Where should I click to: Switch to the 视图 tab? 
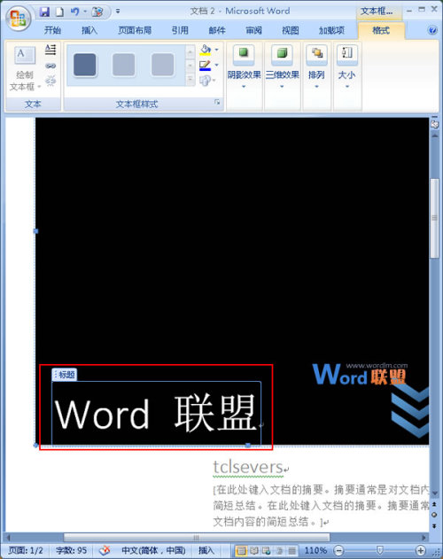(x=291, y=30)
